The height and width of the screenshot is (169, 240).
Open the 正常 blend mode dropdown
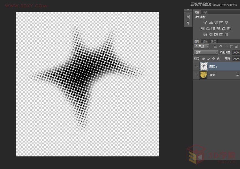[x=206, y=52]
